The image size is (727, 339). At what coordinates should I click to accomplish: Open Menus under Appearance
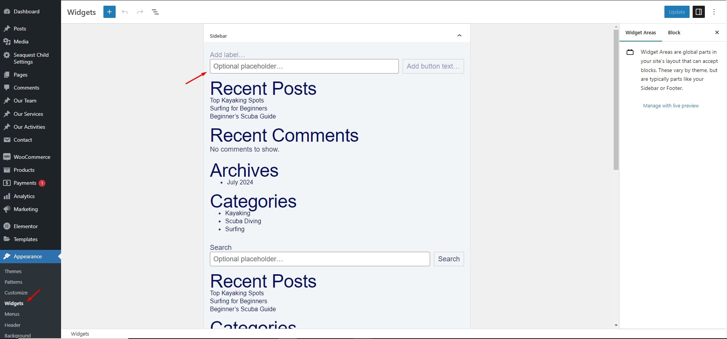[12, 314]
